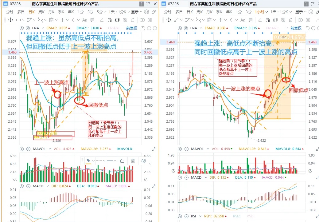
Task: Expand the MAVOL panel in left chart
Action: point(154,149)
